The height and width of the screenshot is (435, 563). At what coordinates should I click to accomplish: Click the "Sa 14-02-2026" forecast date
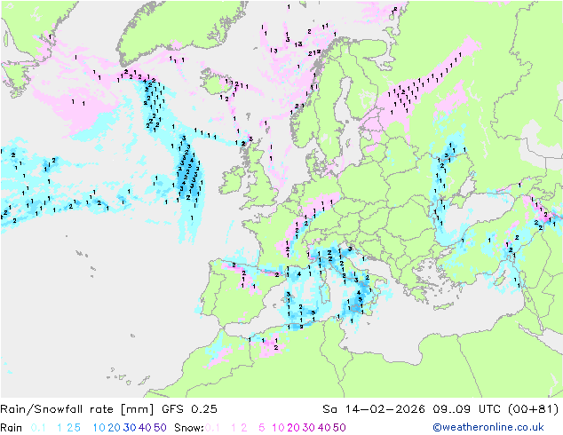(374, 409)
